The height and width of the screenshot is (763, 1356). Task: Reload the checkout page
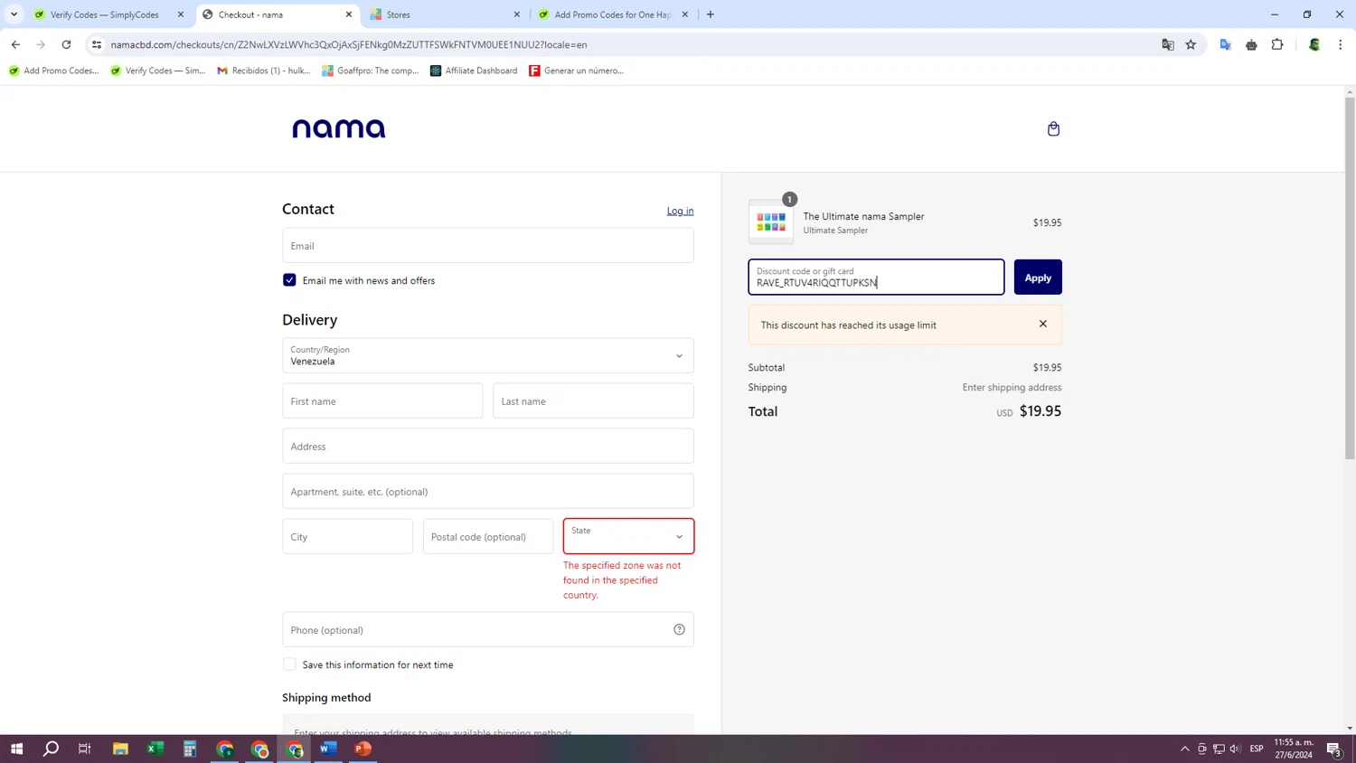[66, 44]
